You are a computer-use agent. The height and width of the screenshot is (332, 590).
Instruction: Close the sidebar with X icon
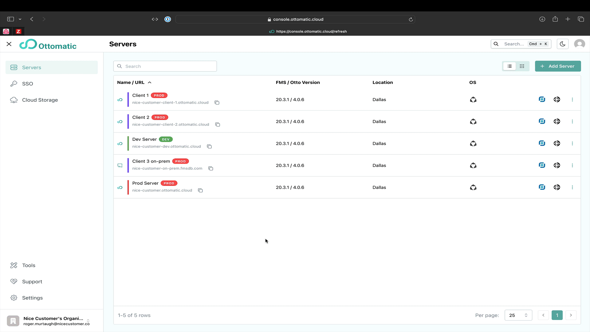click(x=9, y=44)
